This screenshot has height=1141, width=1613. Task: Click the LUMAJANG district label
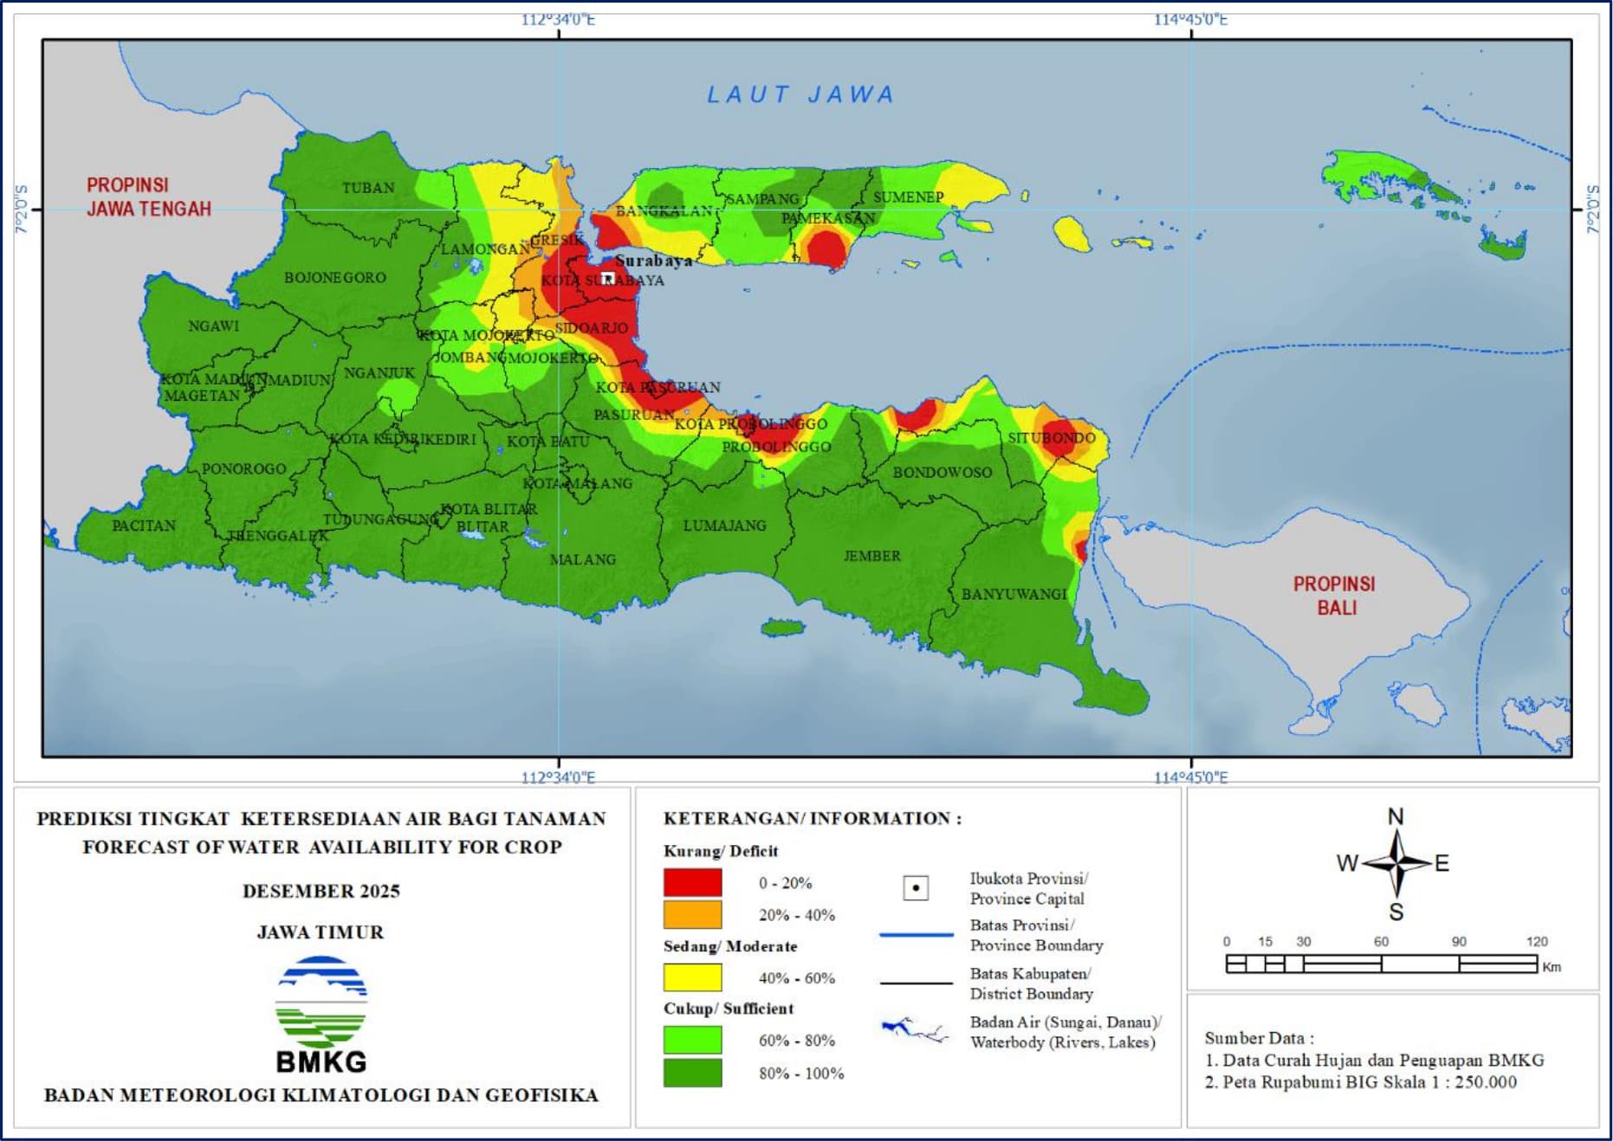coord(724,525)
